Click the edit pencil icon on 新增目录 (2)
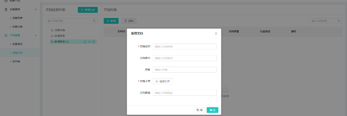This screenshot has width=347, height=116. coord(85,42)
